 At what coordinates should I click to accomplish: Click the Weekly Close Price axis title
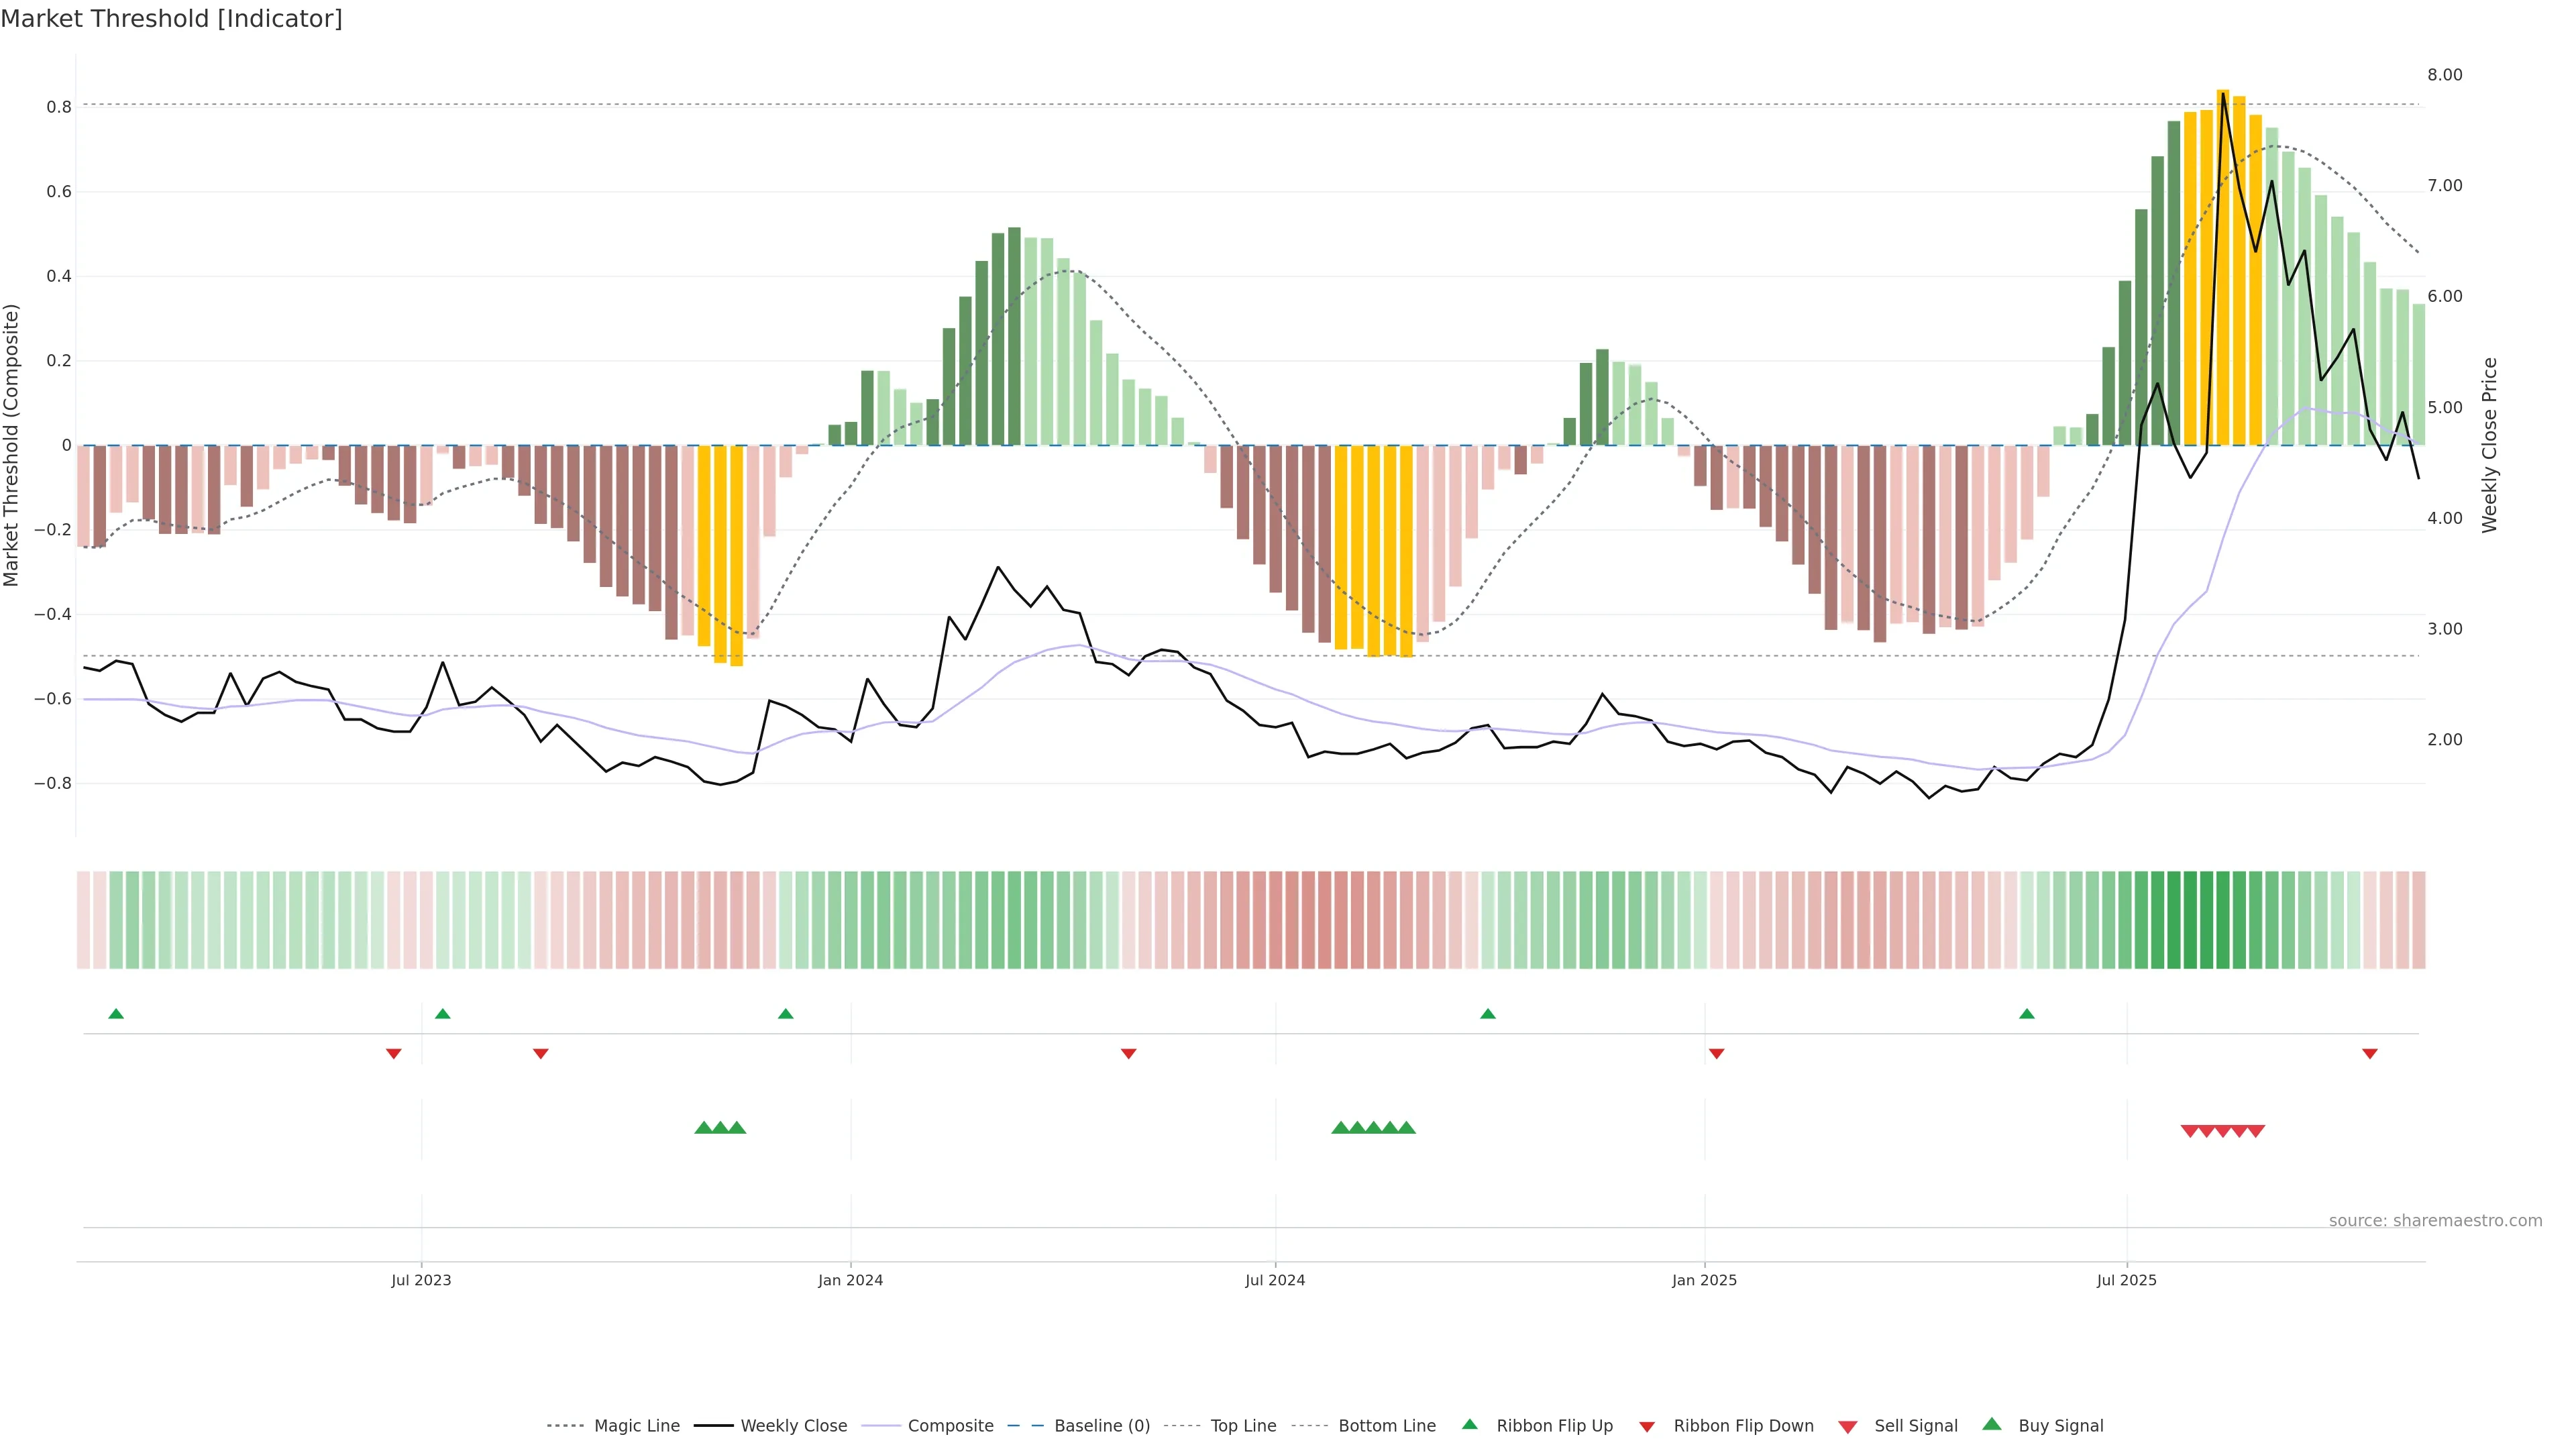pyautogui.click(x=2489, y=445)
